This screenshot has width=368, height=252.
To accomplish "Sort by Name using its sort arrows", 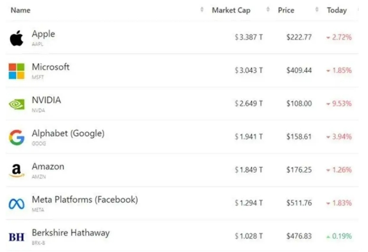I will click(202, 9).
